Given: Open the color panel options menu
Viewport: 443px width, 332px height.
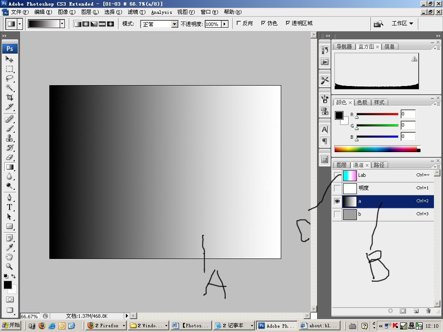Looking at the screenshot, I should 437,104.
